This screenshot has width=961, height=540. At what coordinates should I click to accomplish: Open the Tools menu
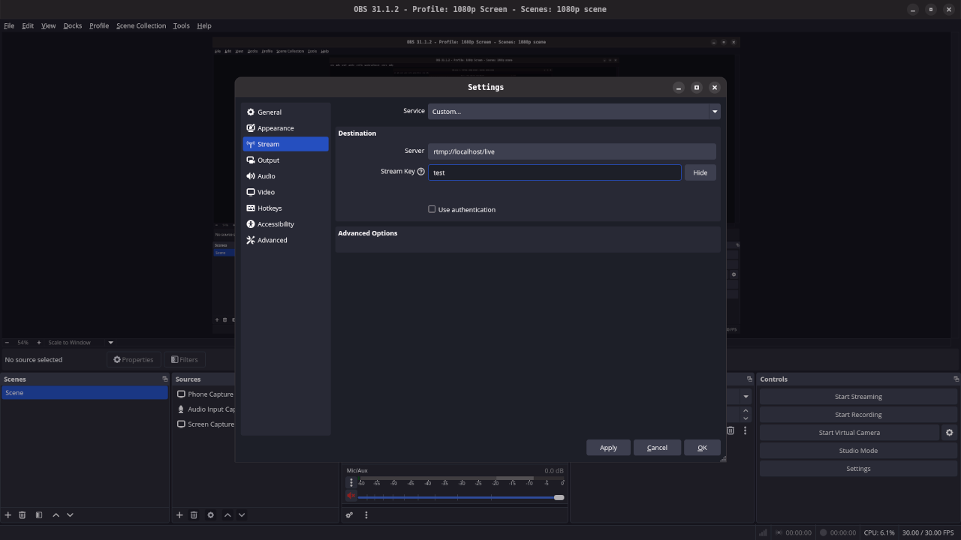click(x=182, y=25)
